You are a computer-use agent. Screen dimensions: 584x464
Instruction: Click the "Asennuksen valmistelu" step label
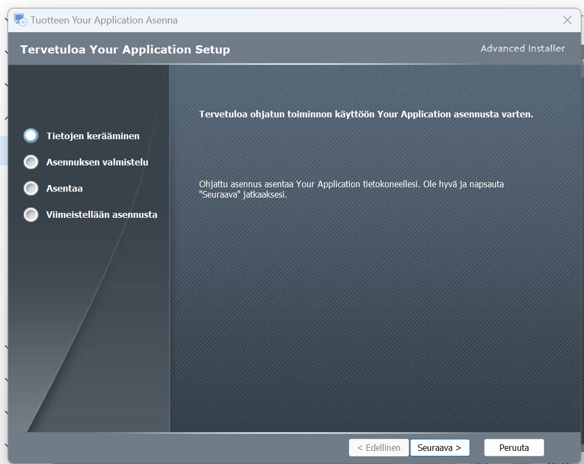click(97, 162)
